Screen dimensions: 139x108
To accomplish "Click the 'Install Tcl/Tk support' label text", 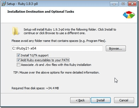I will pos(35,55).
